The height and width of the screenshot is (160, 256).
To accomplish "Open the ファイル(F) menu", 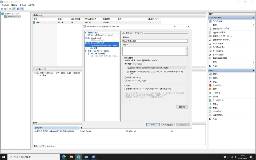I will [5, 5].
